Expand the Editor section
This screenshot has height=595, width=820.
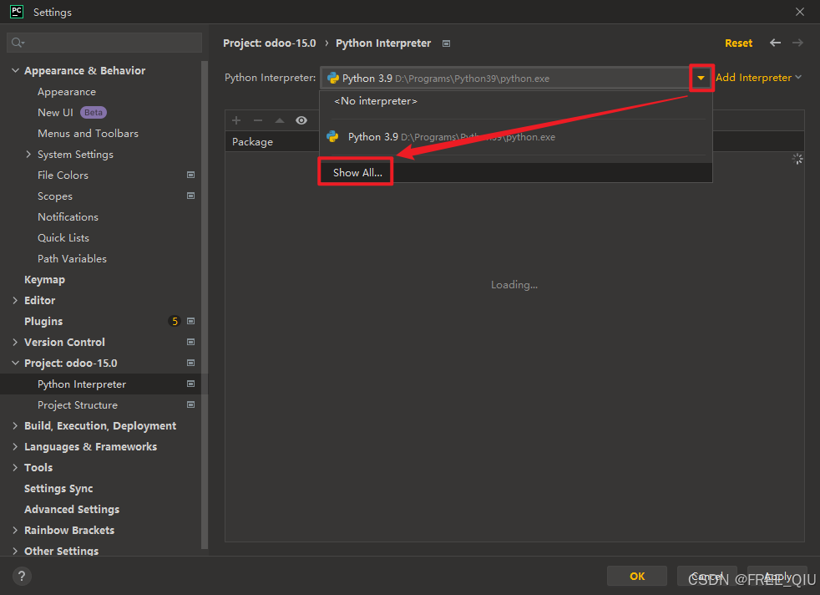[x=15, y=300]
